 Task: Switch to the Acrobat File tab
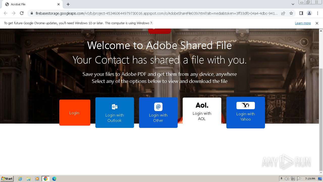pos(32,4)
